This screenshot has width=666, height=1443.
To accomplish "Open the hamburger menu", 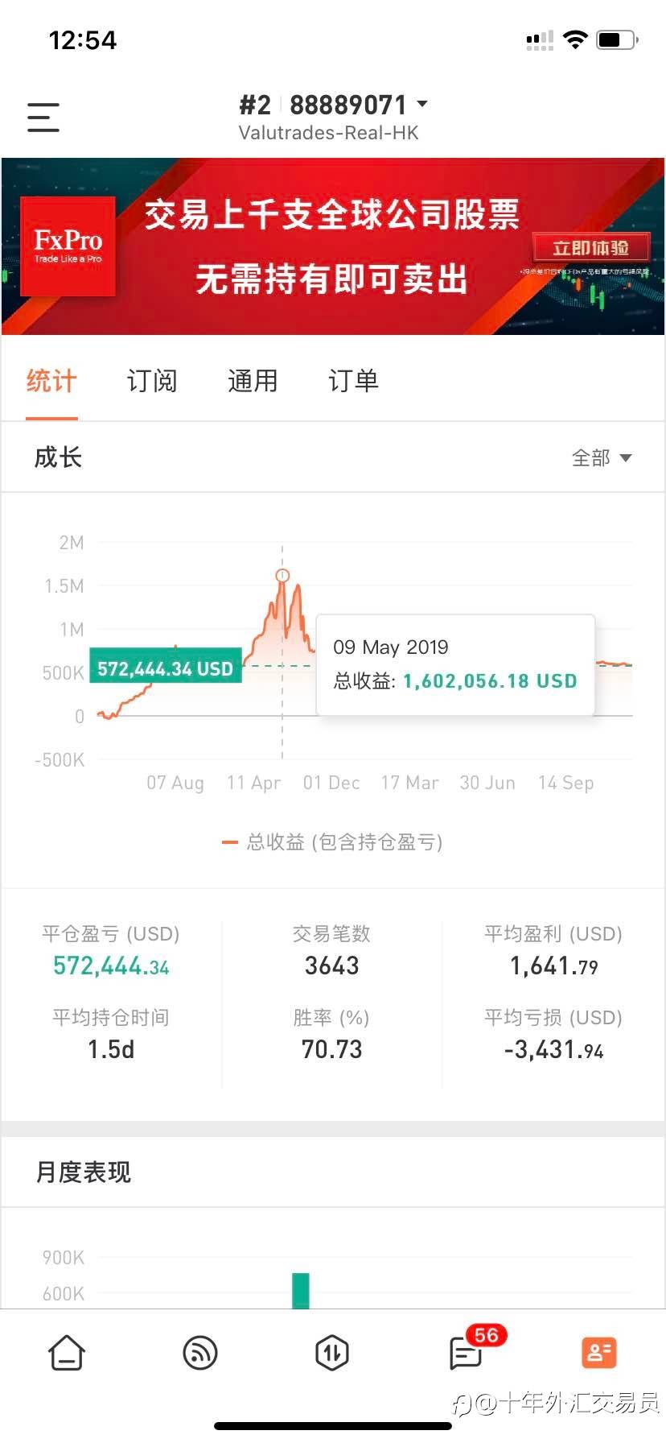I will [x=43, y=118].
